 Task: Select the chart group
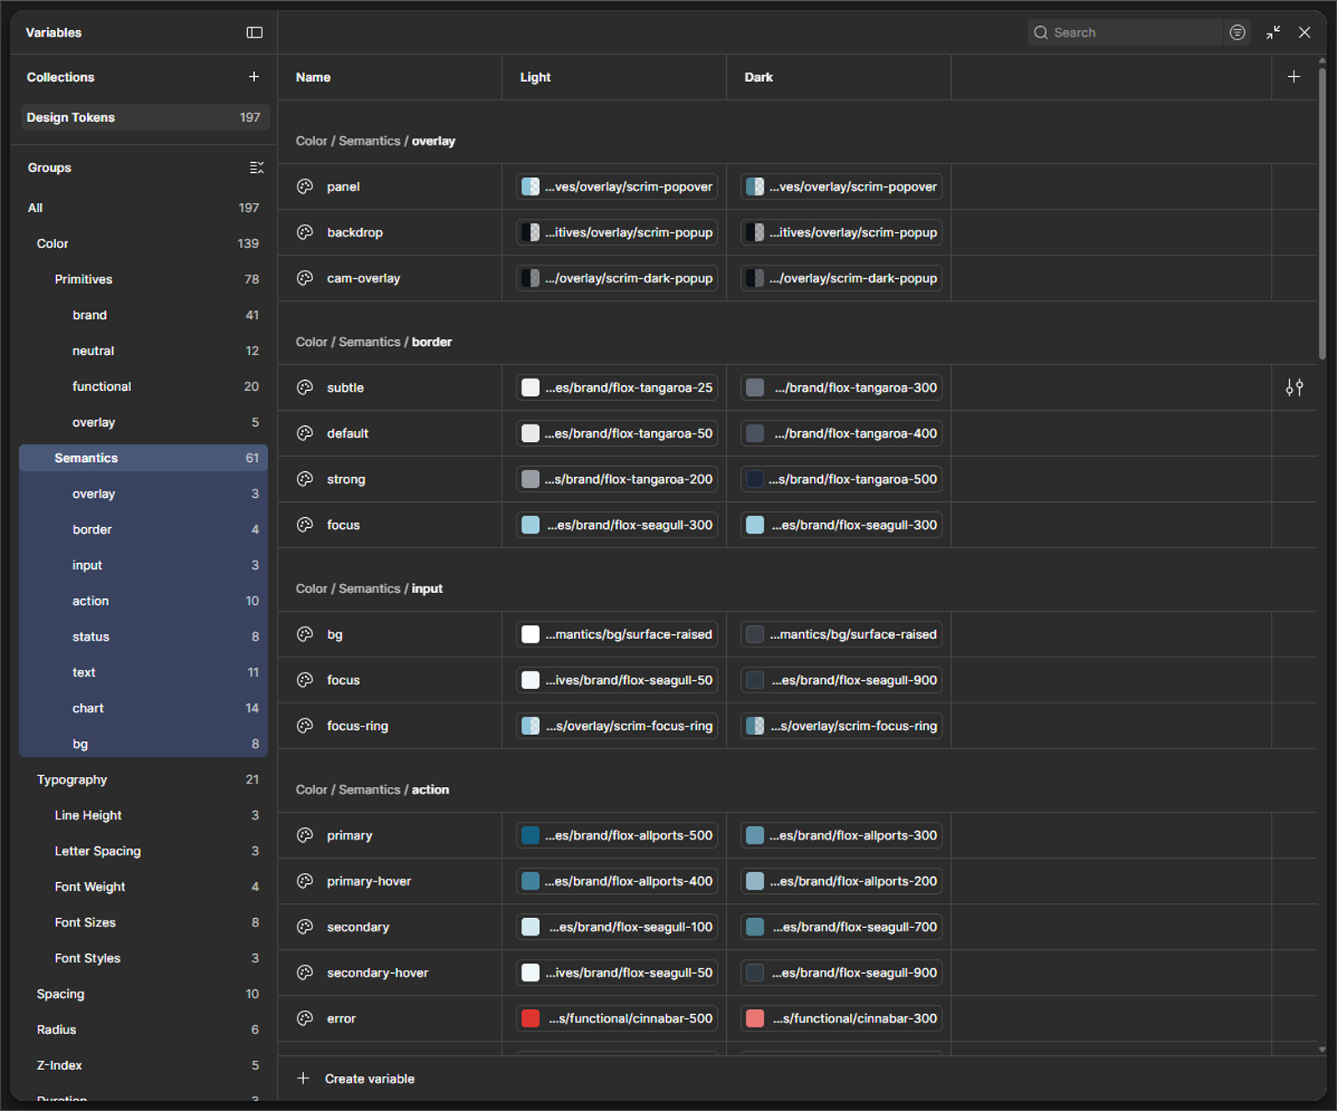pos(144,708)
